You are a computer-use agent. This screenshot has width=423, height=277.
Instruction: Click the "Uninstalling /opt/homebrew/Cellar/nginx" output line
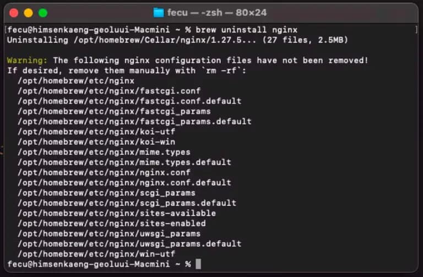click(x=176, y=40)
